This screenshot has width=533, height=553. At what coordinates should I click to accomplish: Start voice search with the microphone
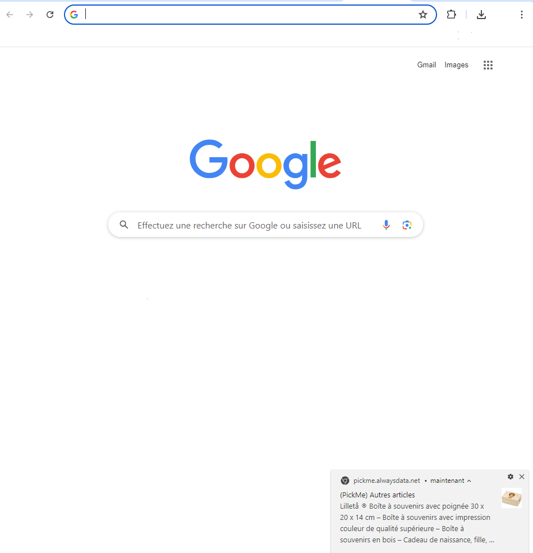(x=387, y=225)
